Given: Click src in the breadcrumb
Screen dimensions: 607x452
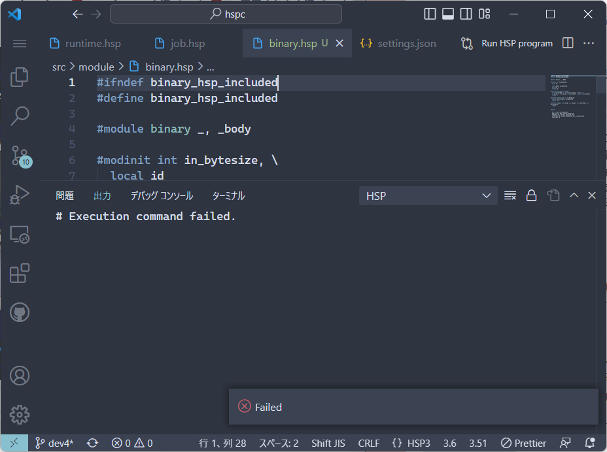Looking at the screenshot, I should 59,67.
